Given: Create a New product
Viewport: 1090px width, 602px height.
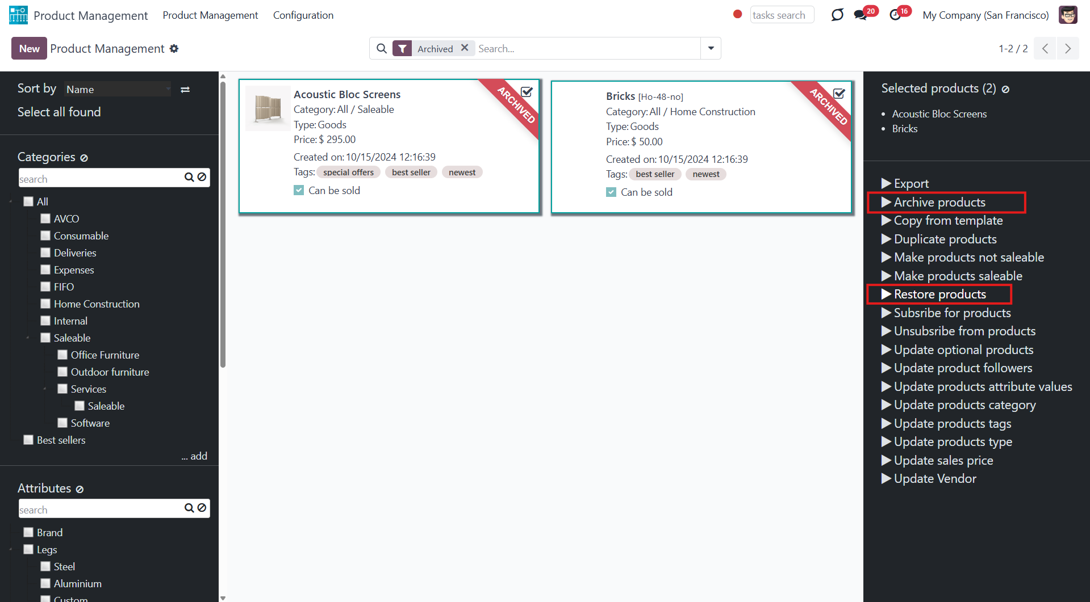Looking at the screenshot, I should click(29, 49).
